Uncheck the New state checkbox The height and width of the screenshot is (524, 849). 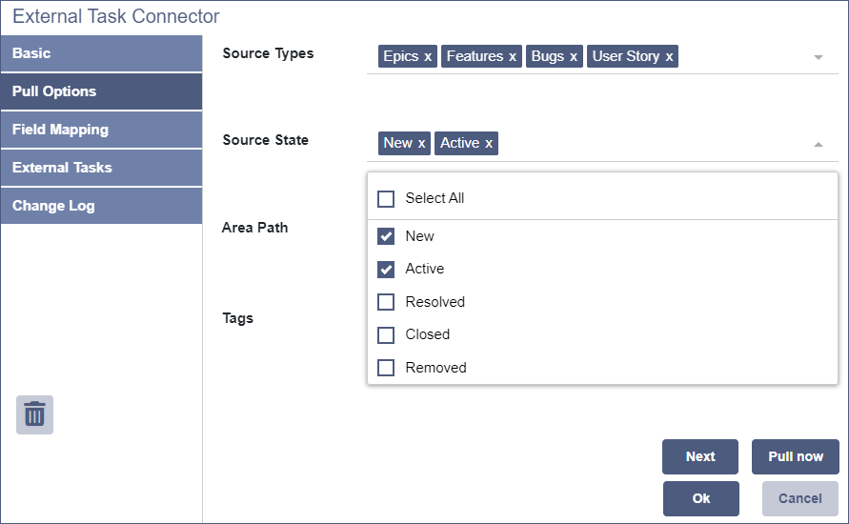pyautogui.click(x=386, y=236)
